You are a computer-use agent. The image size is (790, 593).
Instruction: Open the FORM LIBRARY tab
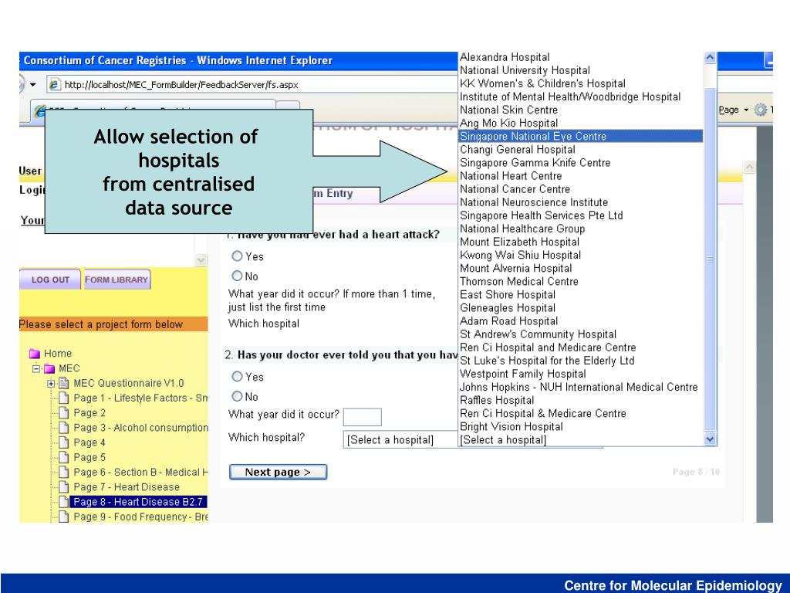click(x=116, y=280)
